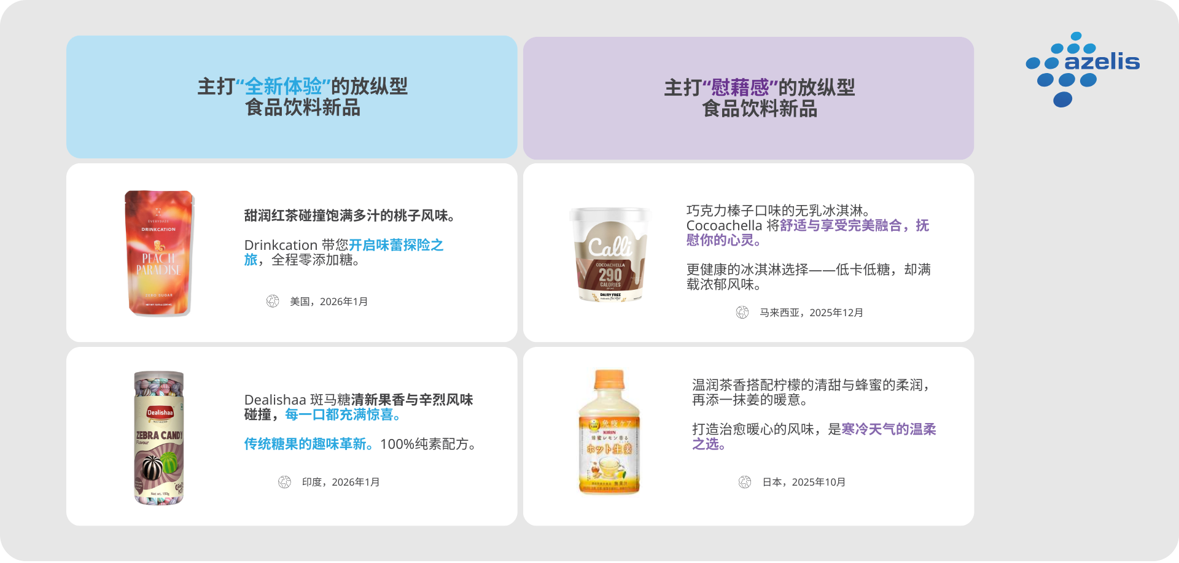Click the purple text 舒适与享受完美融合，抚慰你的心灵。
Viewport: 1179px width, 563px height.
coord(807,233)
